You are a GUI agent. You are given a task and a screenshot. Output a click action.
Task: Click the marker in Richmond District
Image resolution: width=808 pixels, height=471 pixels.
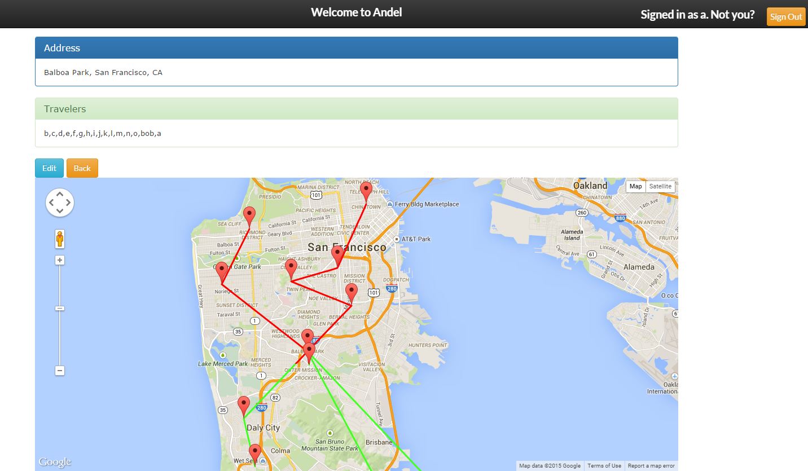249,216
